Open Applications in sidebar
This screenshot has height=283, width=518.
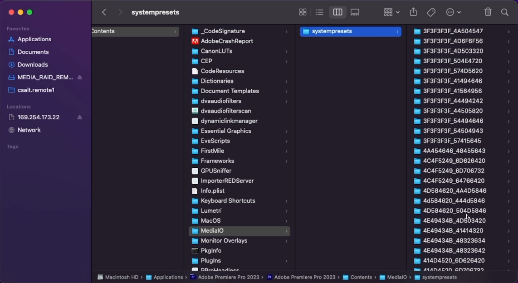click(34, 39)
